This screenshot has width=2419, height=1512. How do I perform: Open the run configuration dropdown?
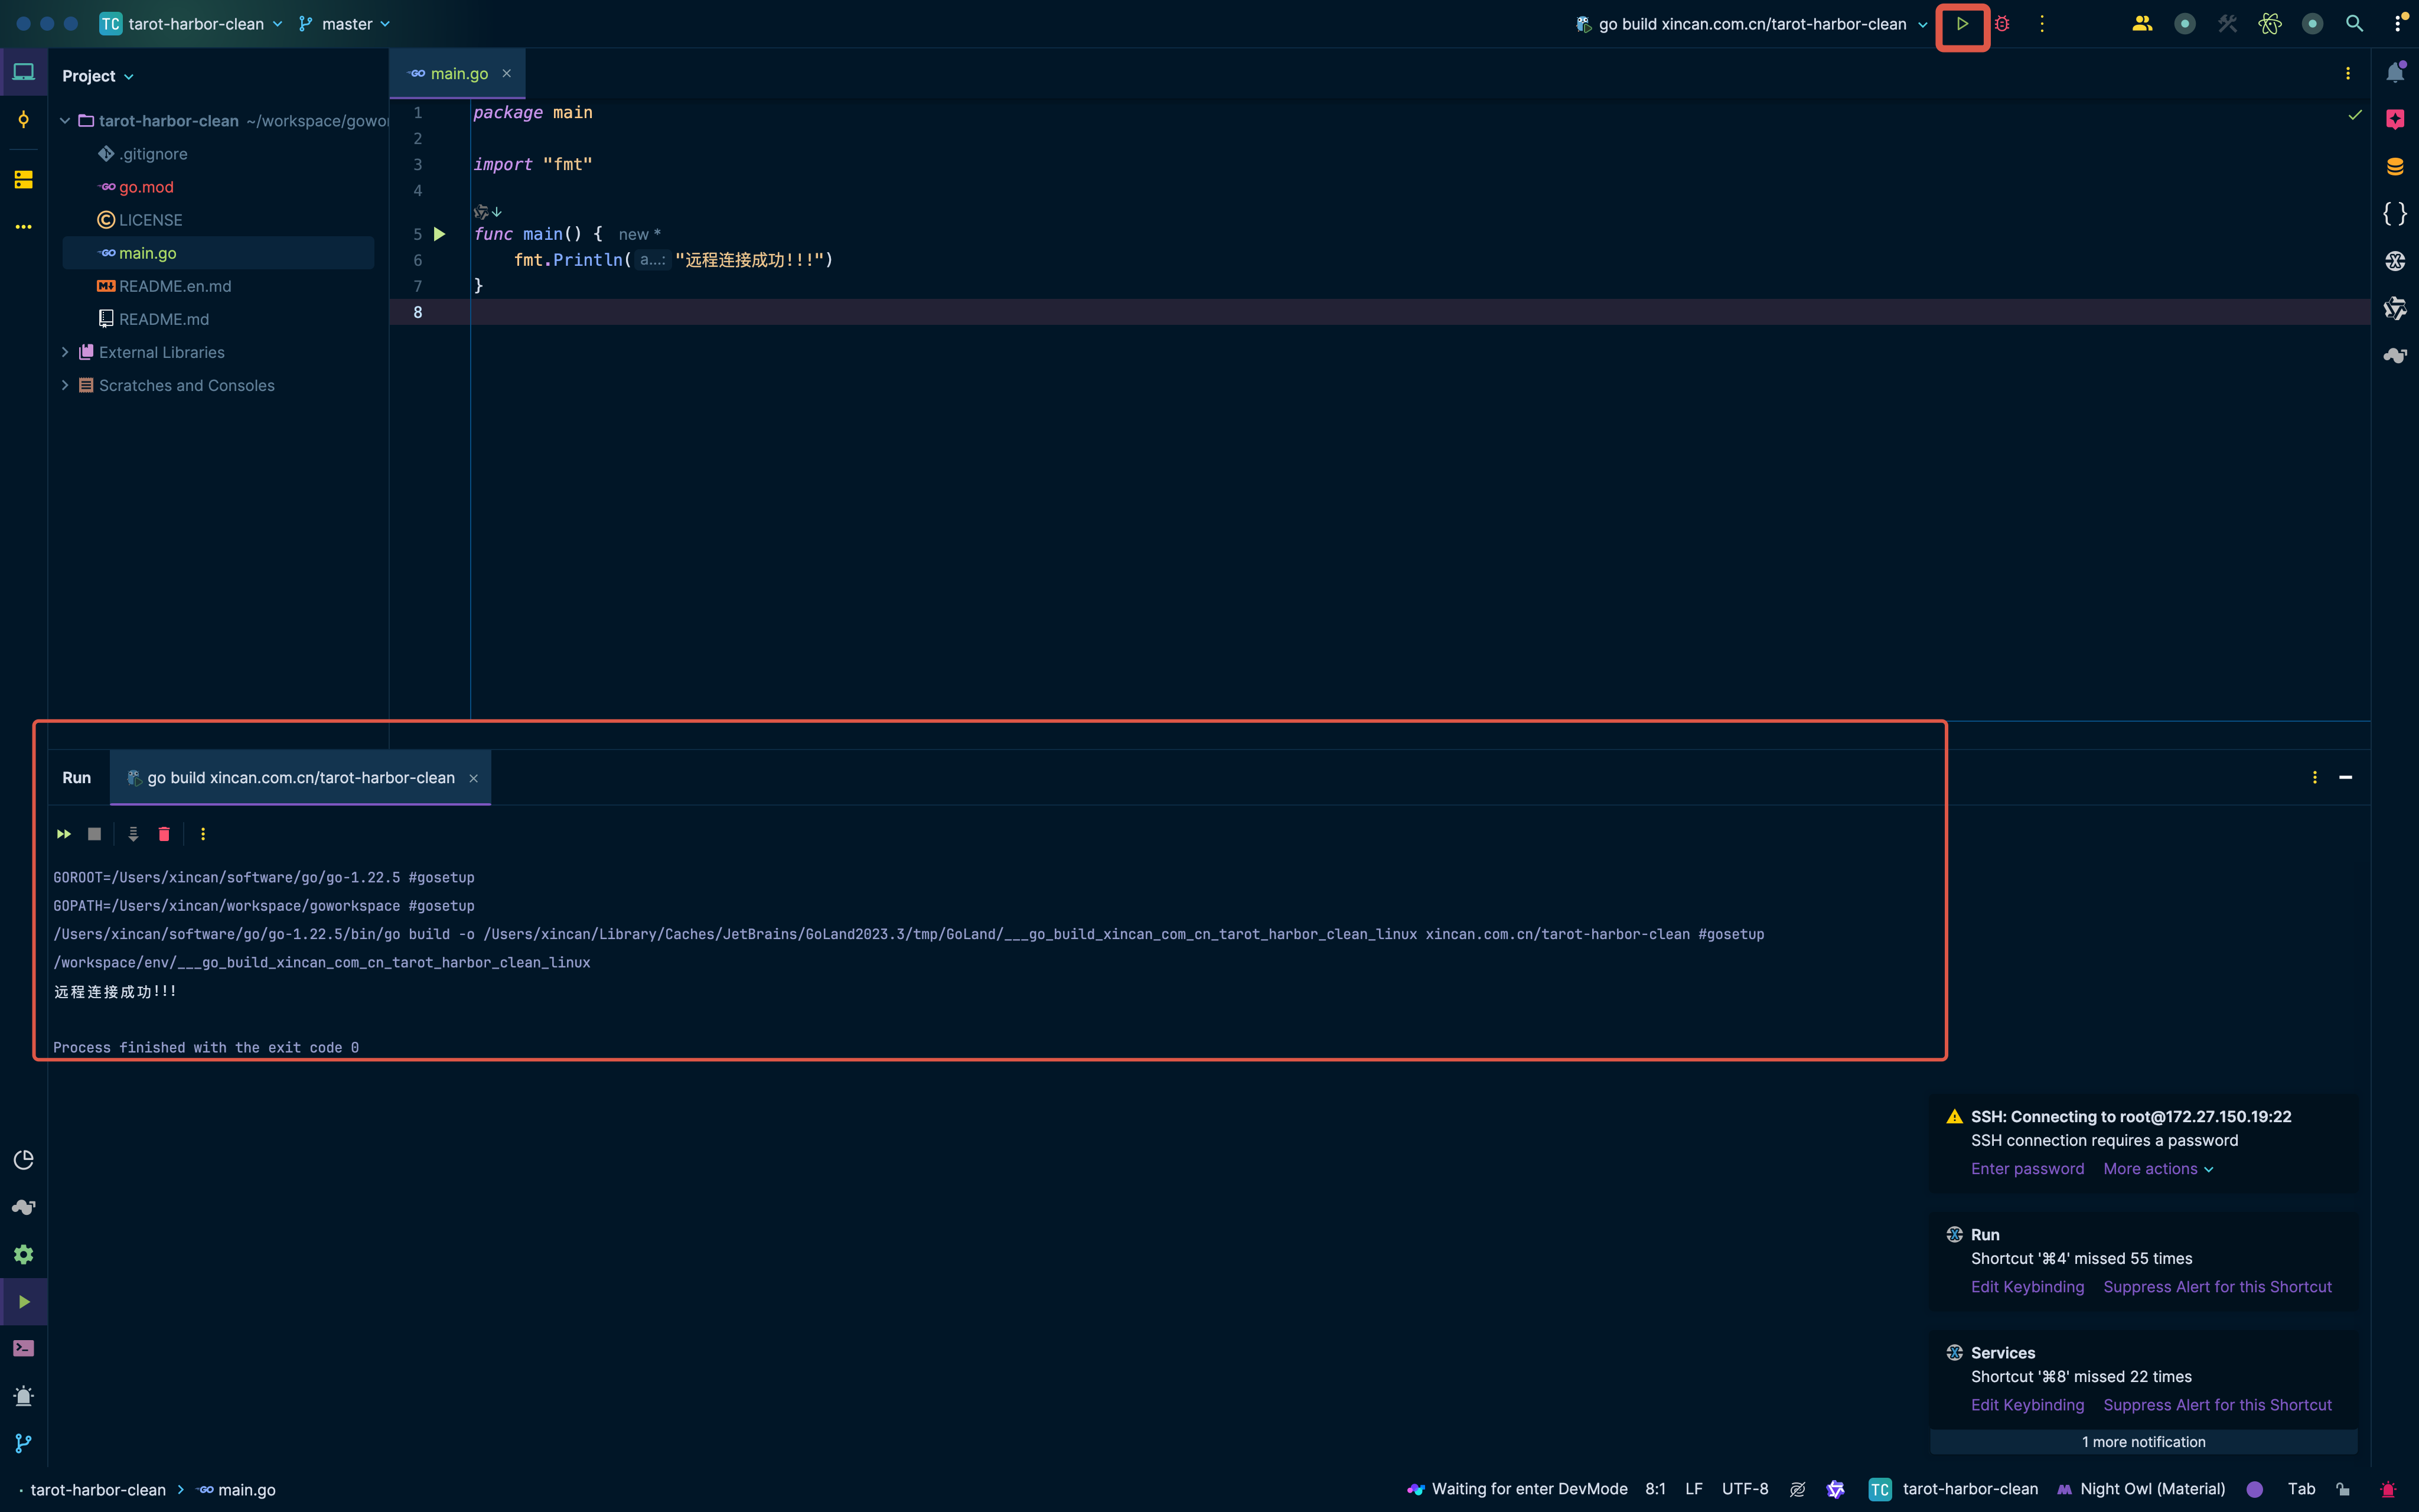pyautogui.click(x=1752, y=24)
